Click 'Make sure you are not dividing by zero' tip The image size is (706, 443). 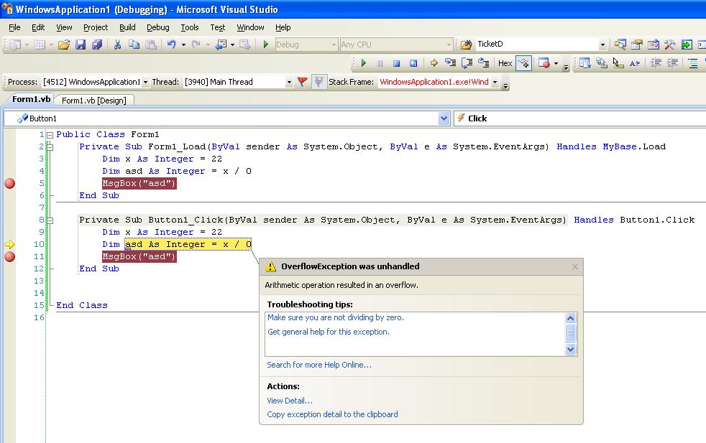point(336,317)
